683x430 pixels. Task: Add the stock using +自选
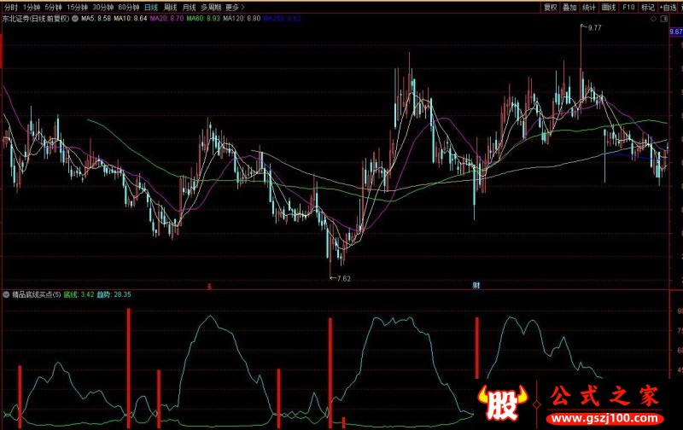(x=671, y=6)
